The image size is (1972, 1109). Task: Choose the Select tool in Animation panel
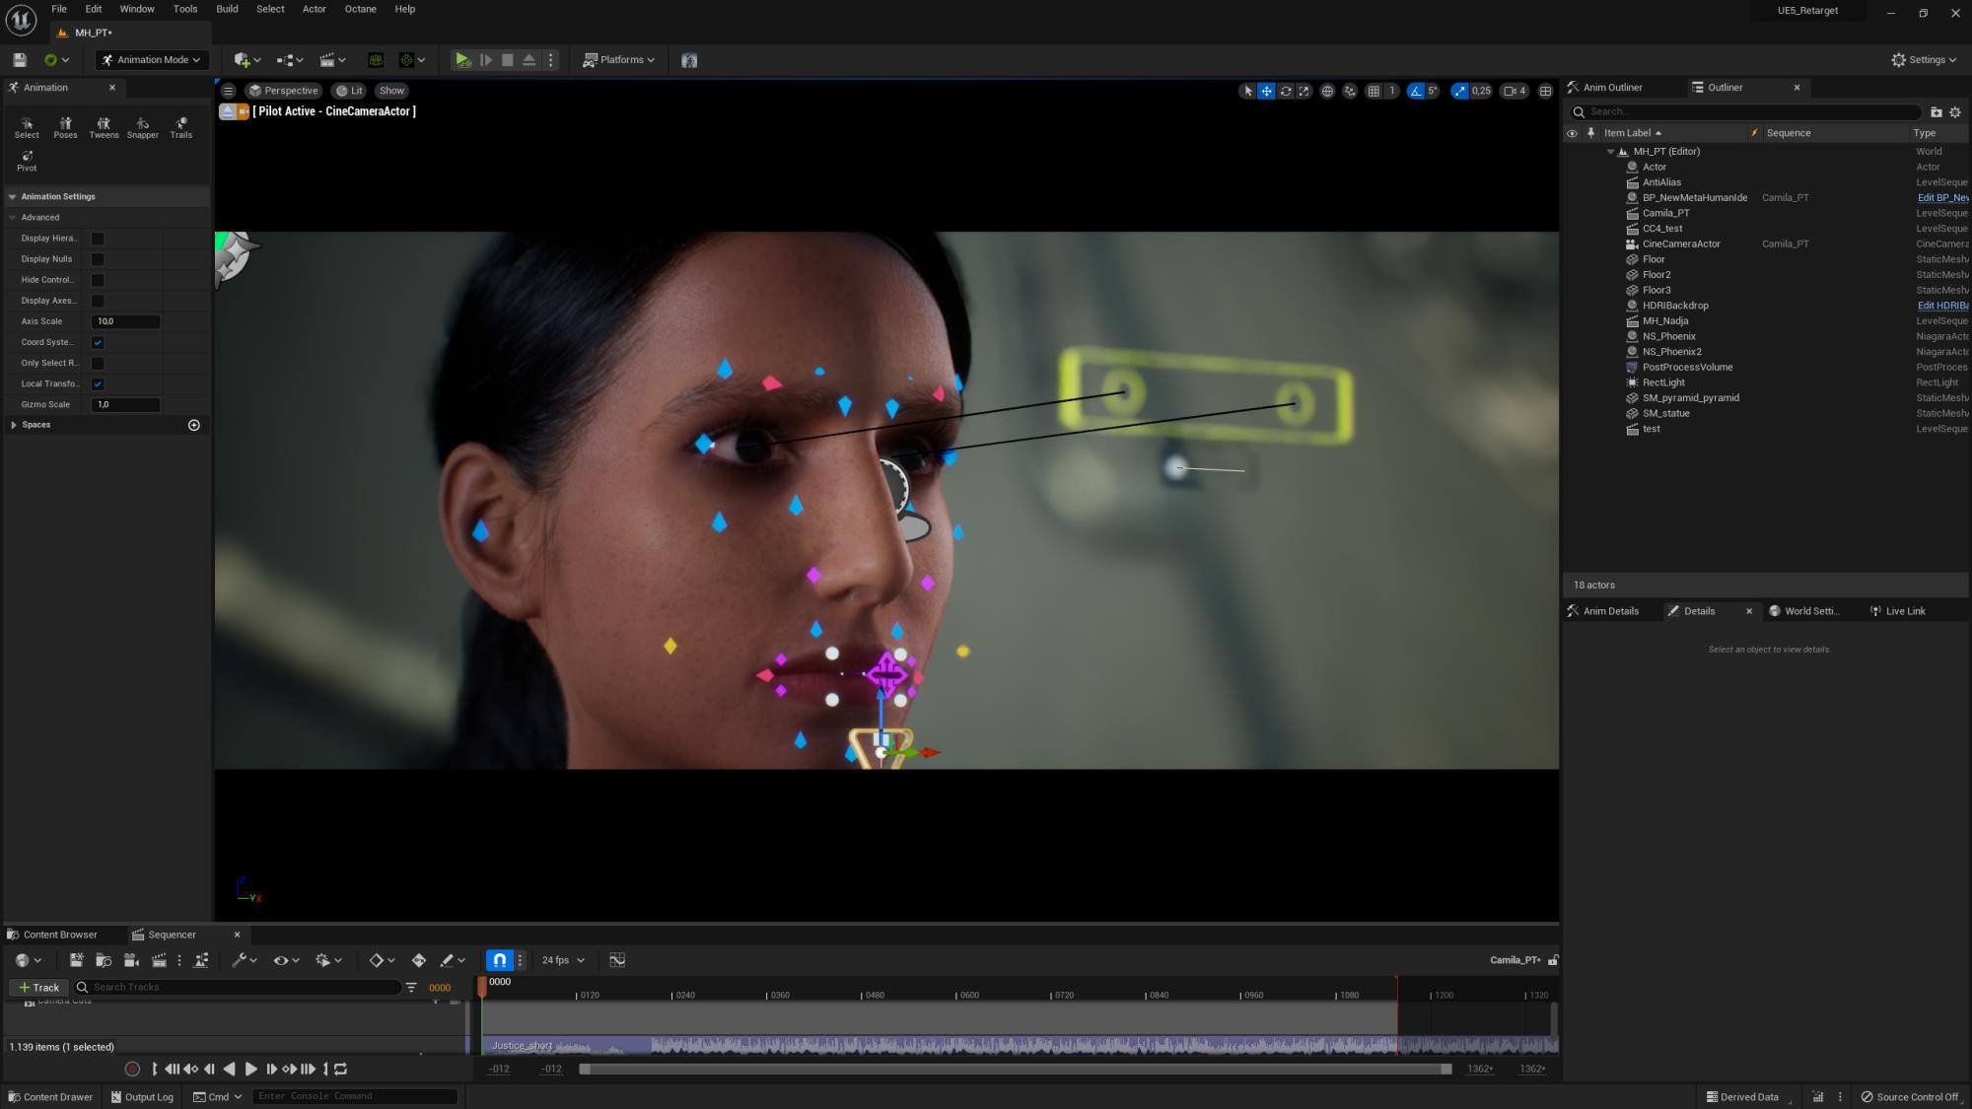point(27,127)
